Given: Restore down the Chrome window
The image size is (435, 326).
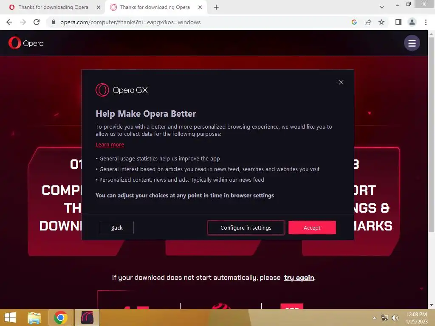Looking at the screenshot, I should (408, 4).
